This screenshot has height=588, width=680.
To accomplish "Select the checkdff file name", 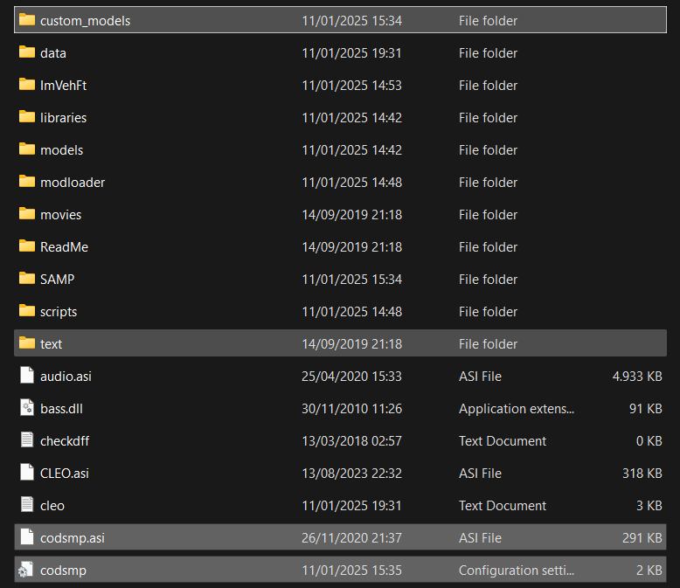I will (x=65, y=441).
